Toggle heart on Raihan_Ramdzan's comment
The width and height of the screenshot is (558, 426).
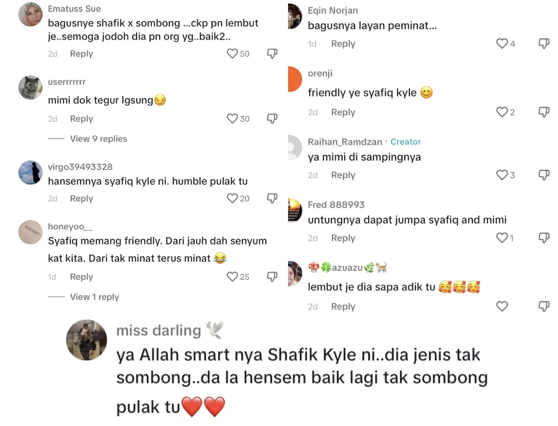click(502, 175)
